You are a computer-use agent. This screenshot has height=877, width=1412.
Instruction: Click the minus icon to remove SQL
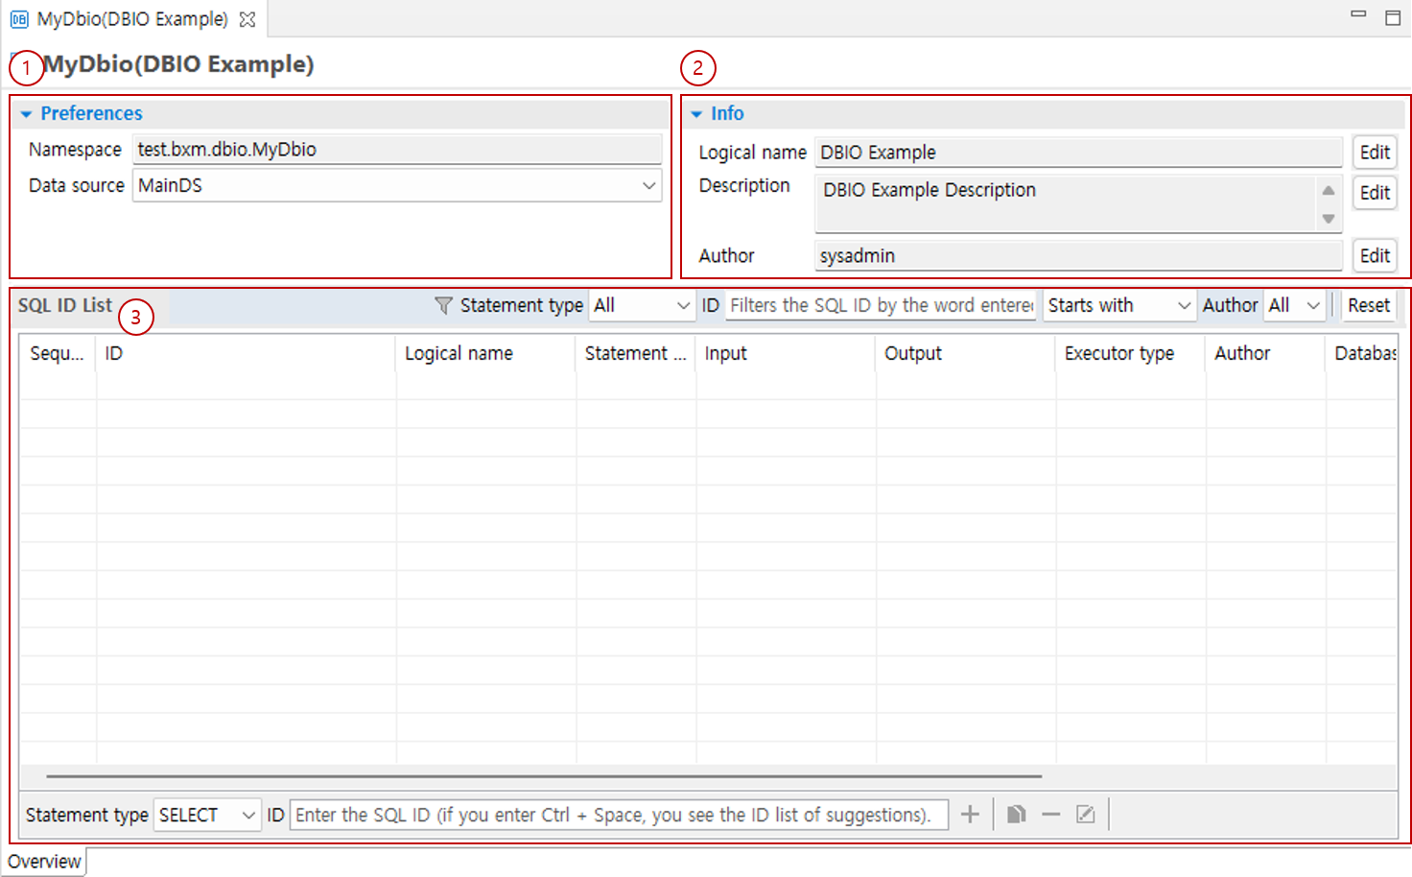tap(1050, 815)
